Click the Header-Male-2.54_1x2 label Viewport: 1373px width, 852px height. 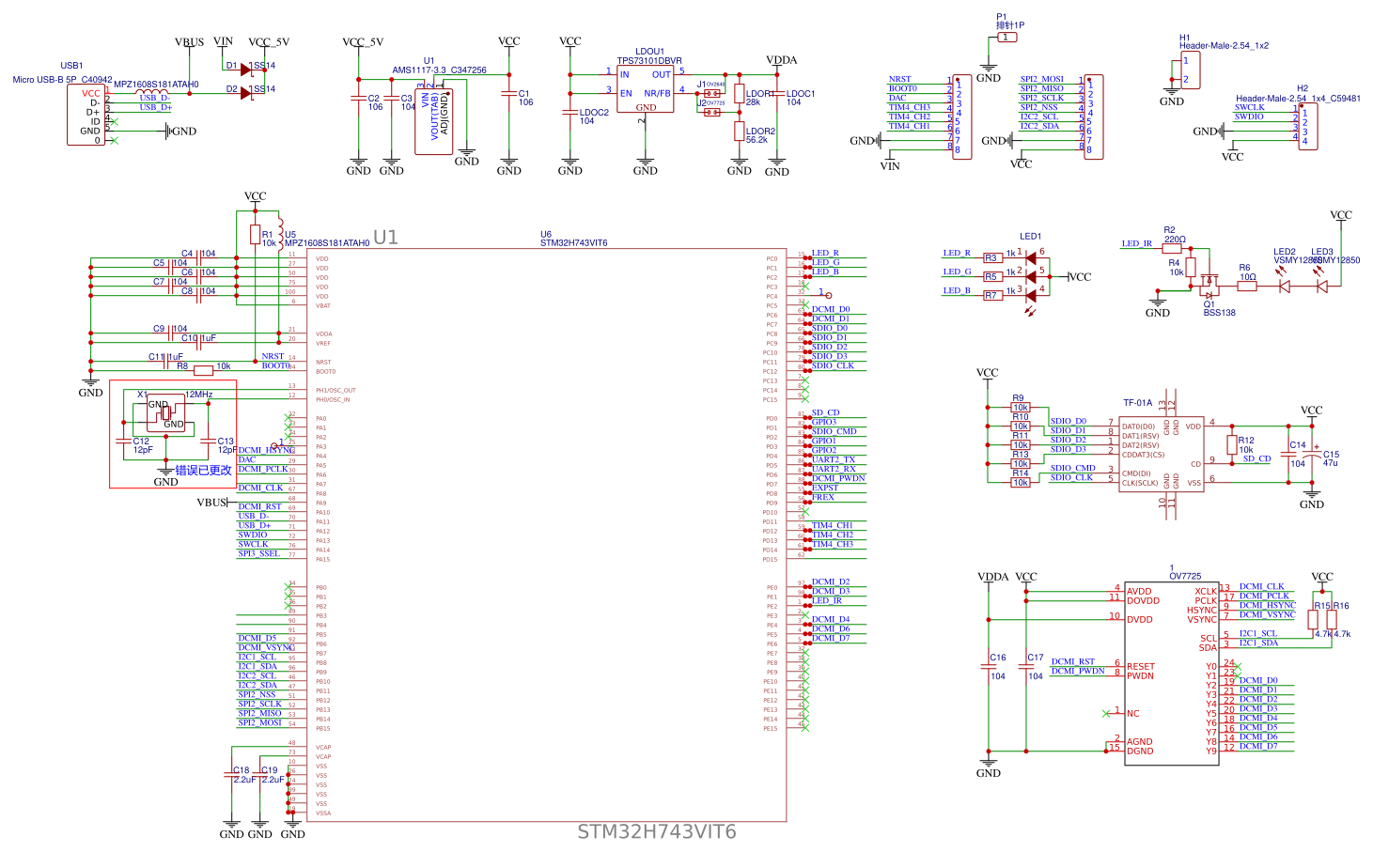point(1224,46)
